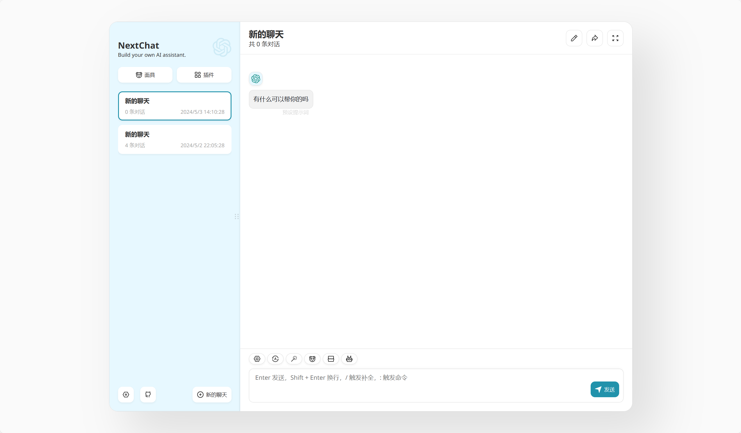Click the 新的聊天 title in the header
Image resolution: width=741 pixels, height=433 pixels.
tap(266, 34)
